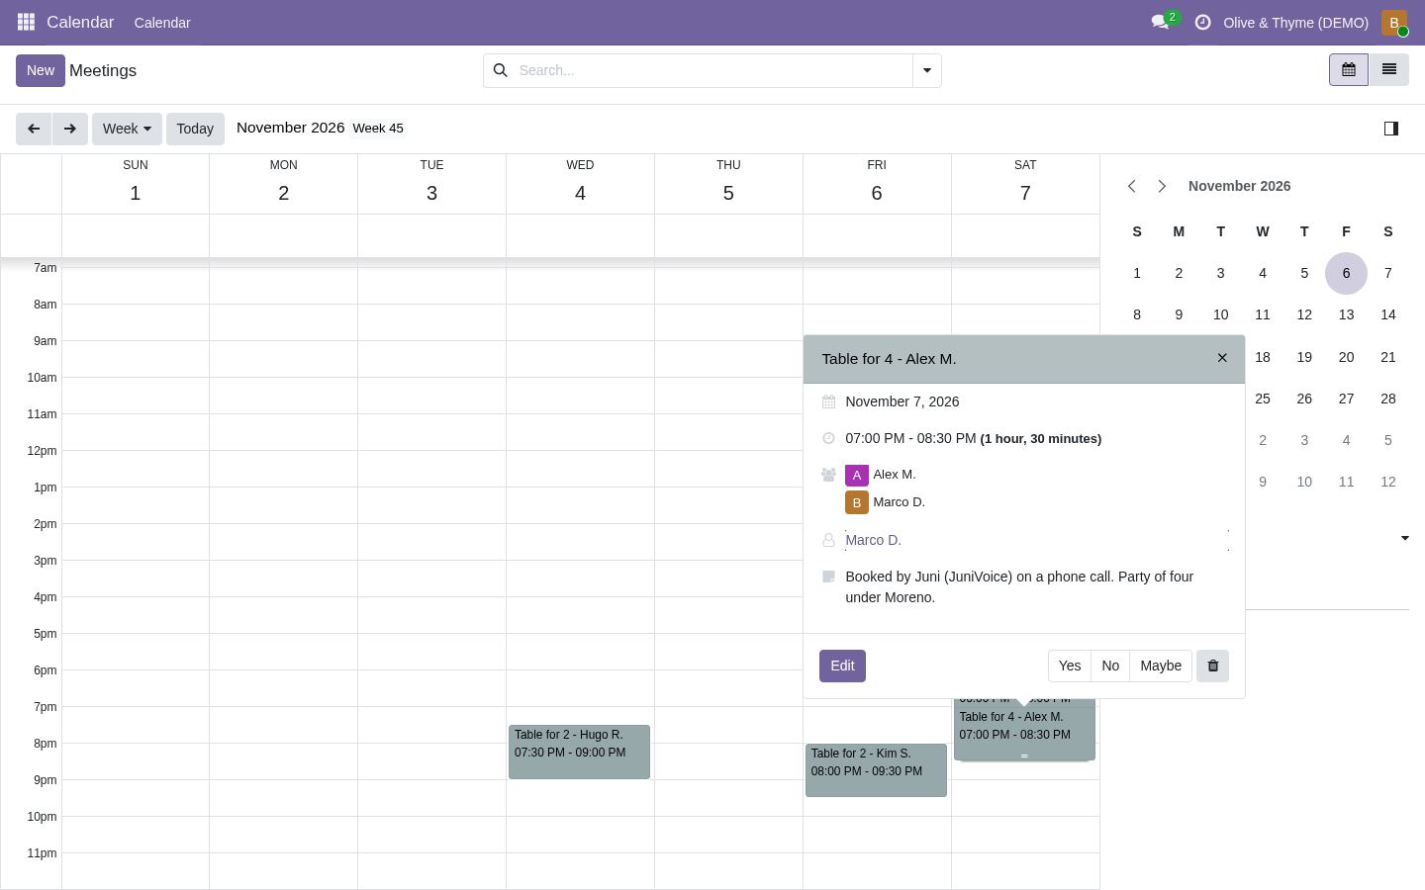Click the WED 4 column header
This screenshot has width=1425, height=890.
click(x=580, y=183)
